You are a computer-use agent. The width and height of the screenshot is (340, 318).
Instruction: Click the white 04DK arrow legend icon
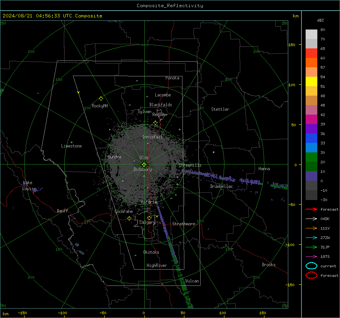[311, 219]
